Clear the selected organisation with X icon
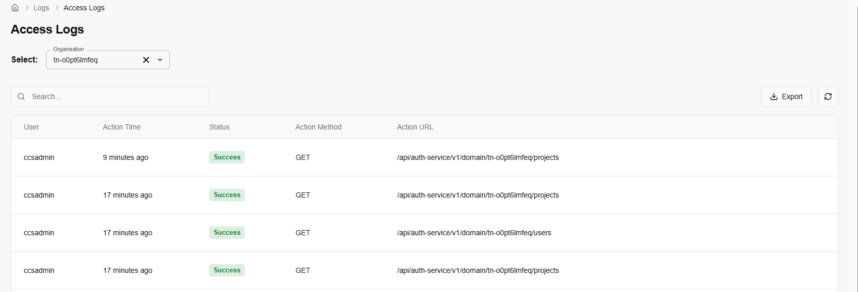 tap(146, 60)
